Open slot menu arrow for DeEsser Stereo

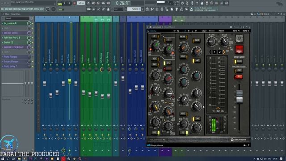(3, 33)
